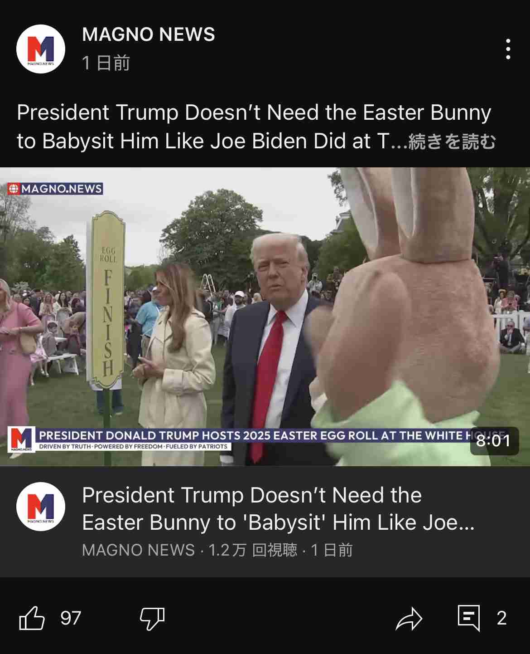Click the MAGNO.NEWS watermark on the thumbnail
Viewport: 530px width, 654px height.
pos(55,189)
